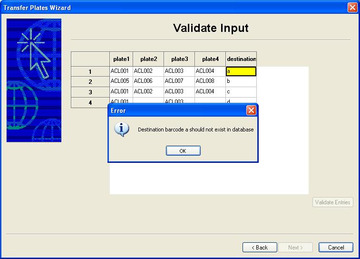
Task: Click the destination column header
Action: tap(241, 59)
